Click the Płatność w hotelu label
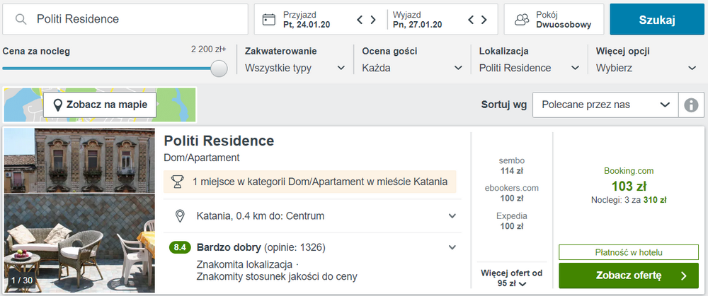The width and height of the screenshot is (708, 296). tap(629, 252)
